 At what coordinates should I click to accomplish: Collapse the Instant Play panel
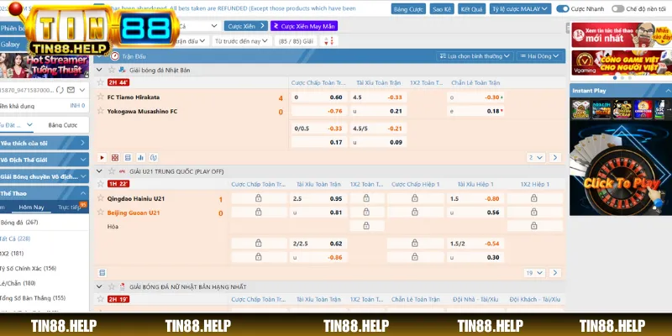coord(668,91)
